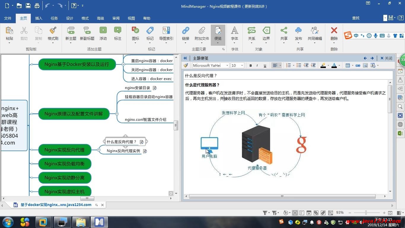
Task: Insert hyperlink in the notes toolbar
Action: click(358, 65)
